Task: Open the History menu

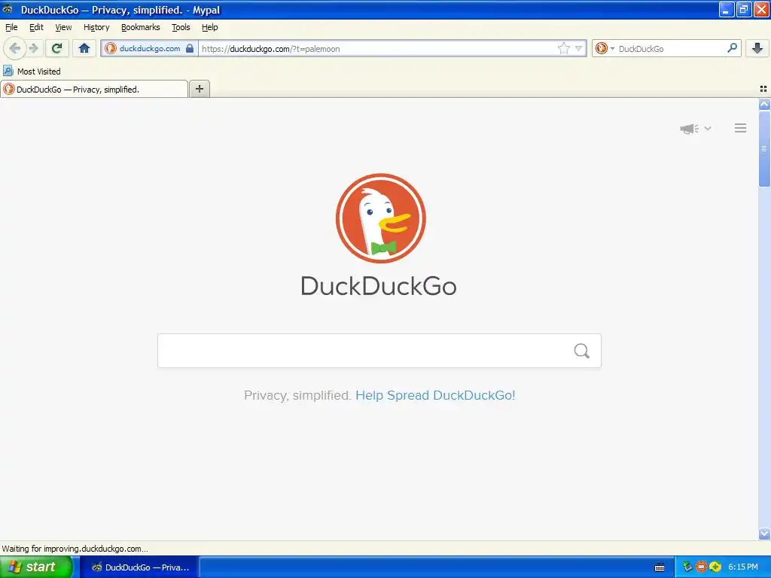Action: click(96, 27)
